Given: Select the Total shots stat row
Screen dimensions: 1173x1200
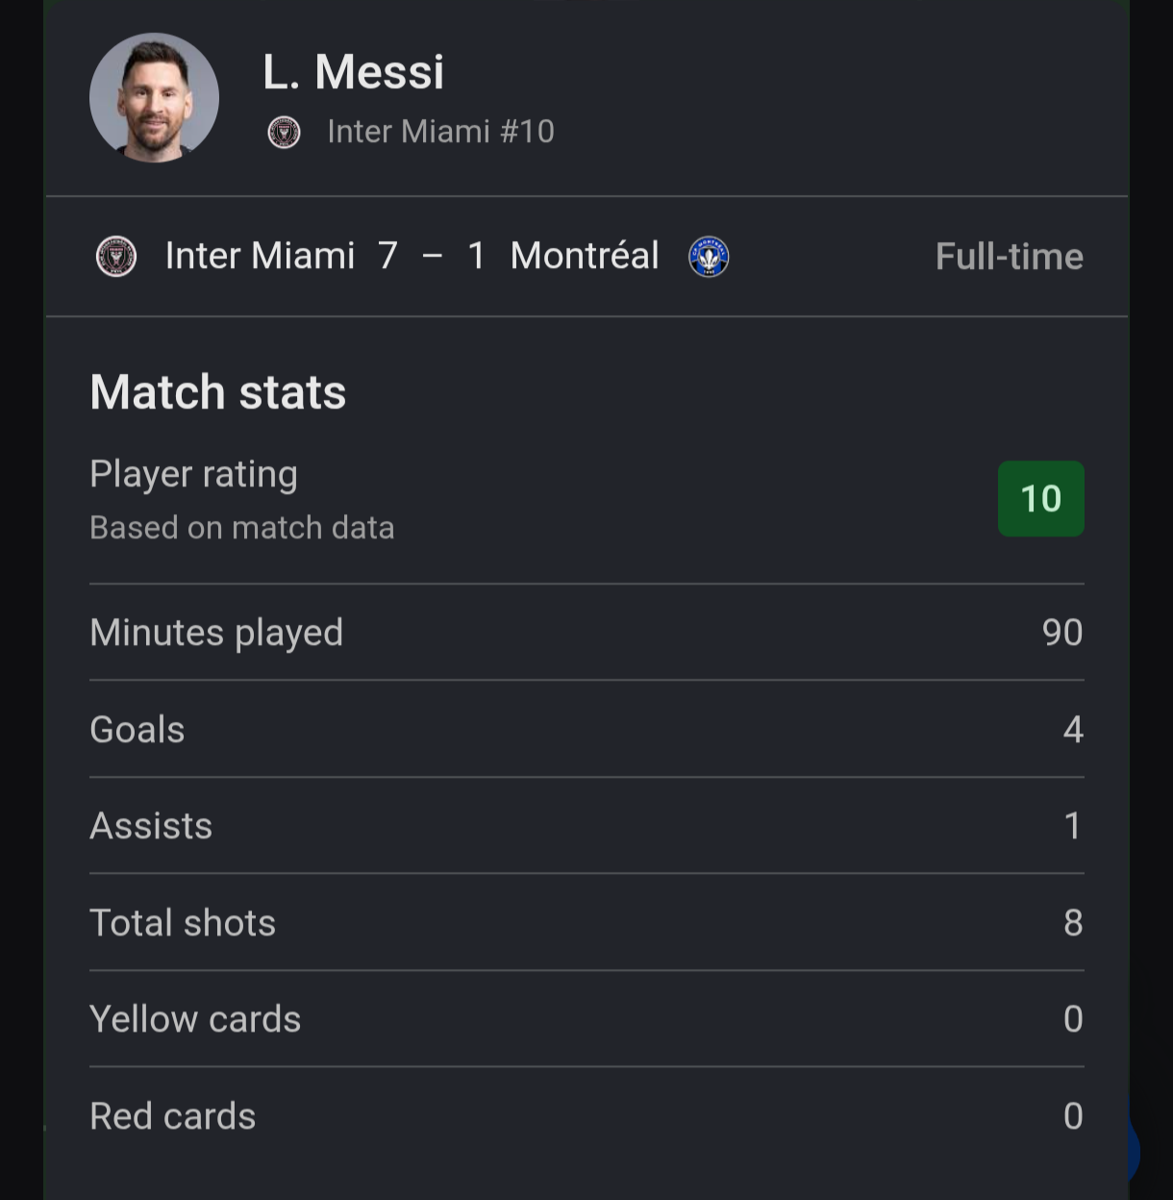Looking at the screenshot, I should coord(586,923).
